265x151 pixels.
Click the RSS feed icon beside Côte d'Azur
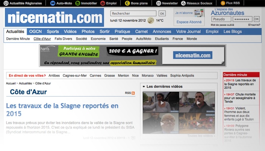click(133, 93)
